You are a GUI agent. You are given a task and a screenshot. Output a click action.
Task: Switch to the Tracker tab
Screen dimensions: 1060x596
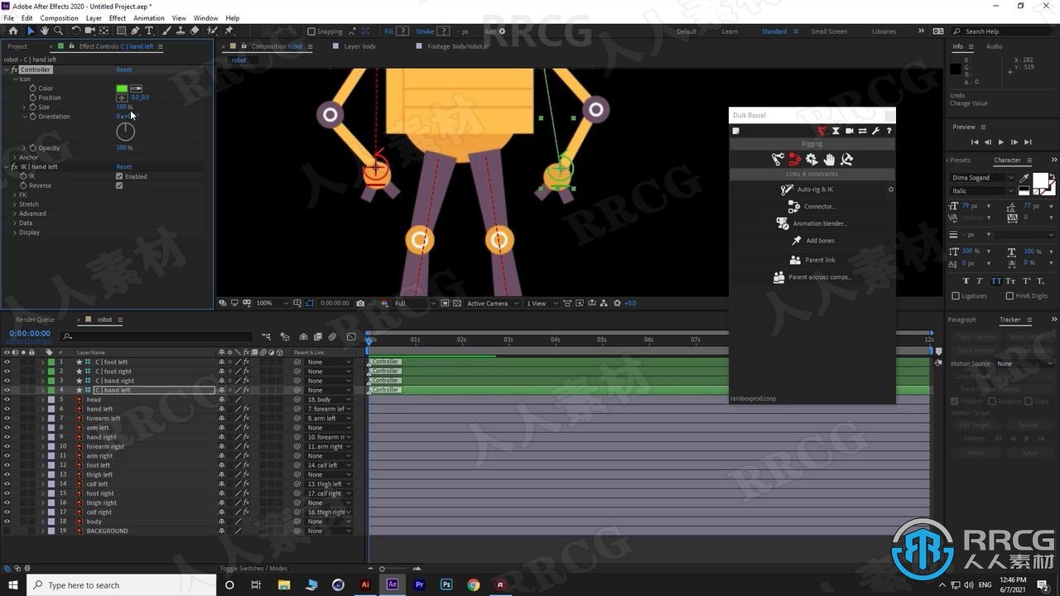(1009, 320)
